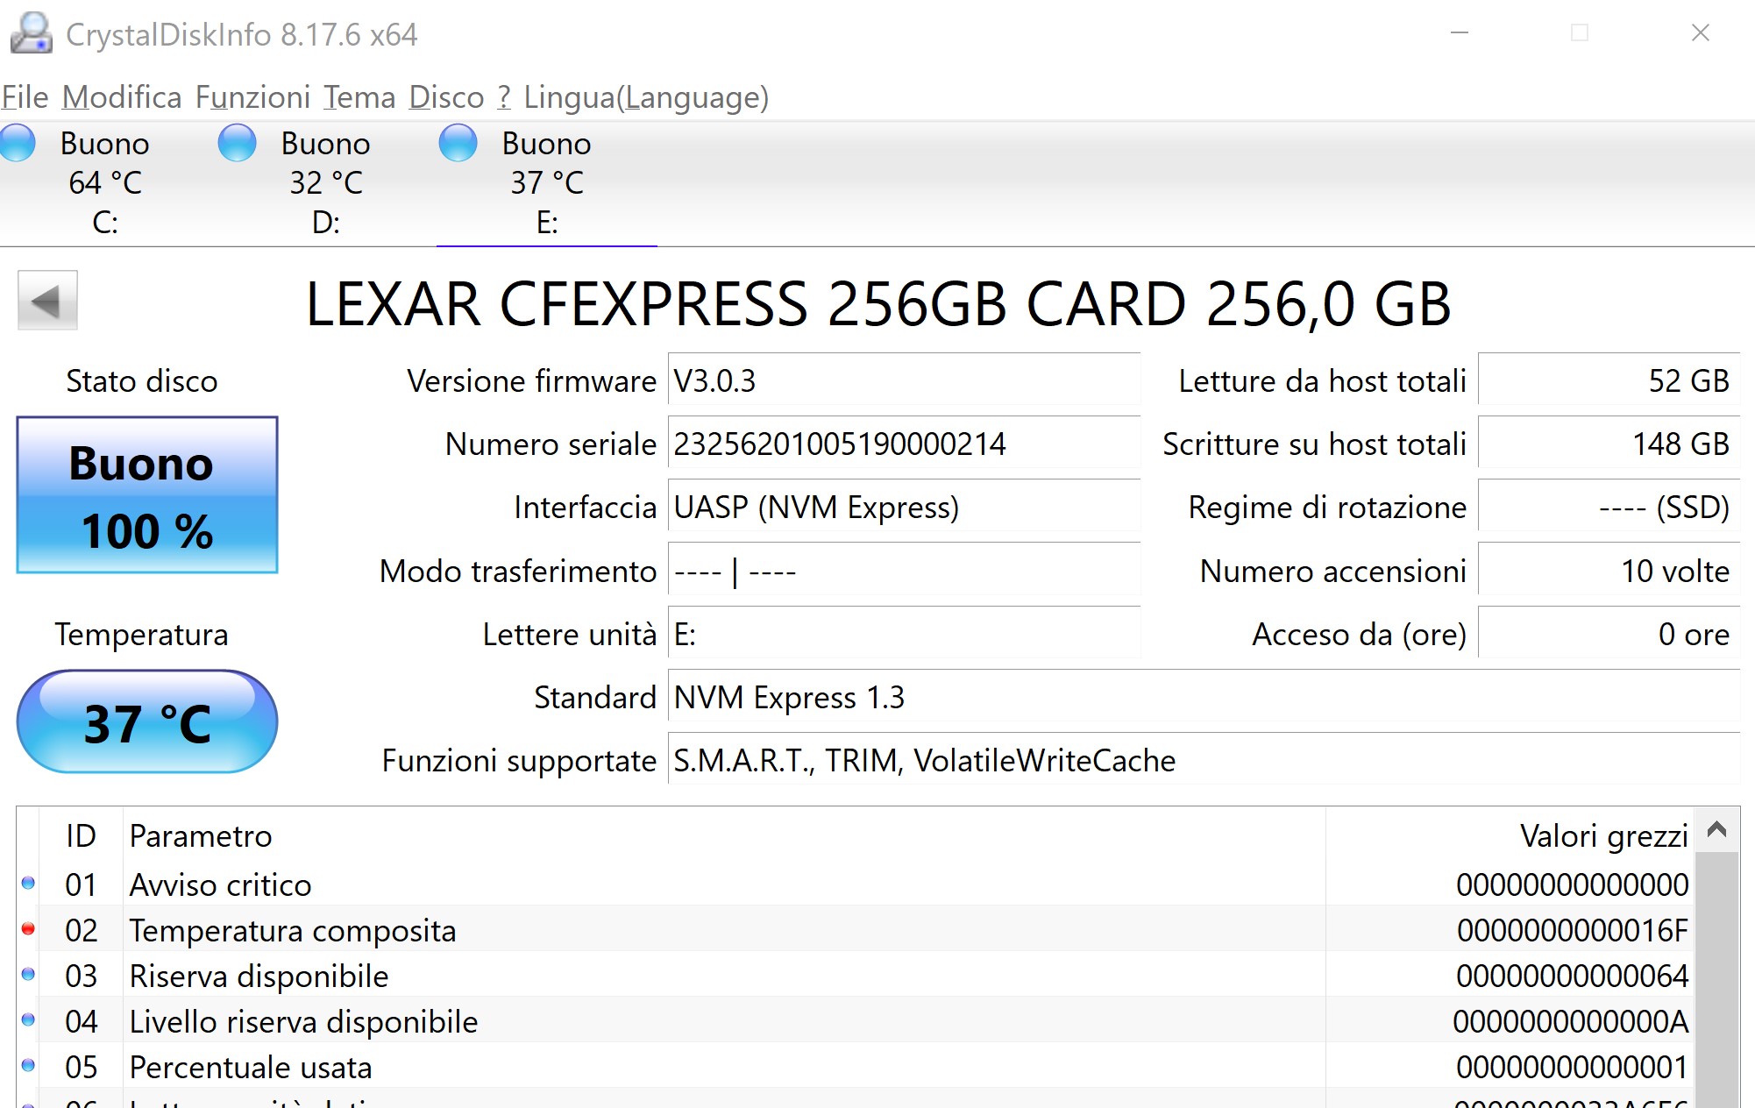
Task: Open the Funzioni menu
Action: (252, 97)
